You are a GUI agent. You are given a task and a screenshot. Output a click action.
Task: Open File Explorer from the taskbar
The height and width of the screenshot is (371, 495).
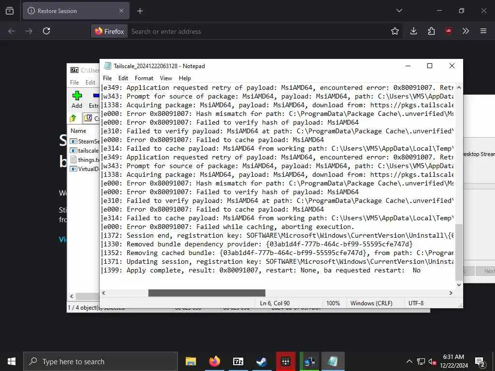pyautogui.click(x=190, y=361)
